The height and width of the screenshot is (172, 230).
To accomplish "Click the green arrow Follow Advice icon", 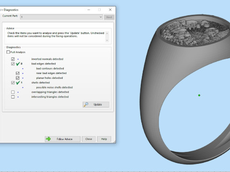I will point(48,139).
